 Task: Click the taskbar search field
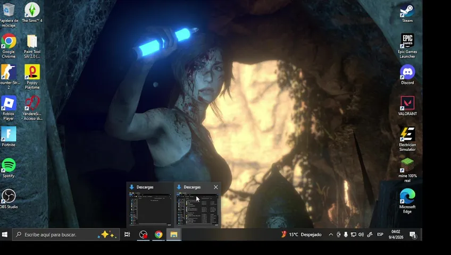[66, 235]
